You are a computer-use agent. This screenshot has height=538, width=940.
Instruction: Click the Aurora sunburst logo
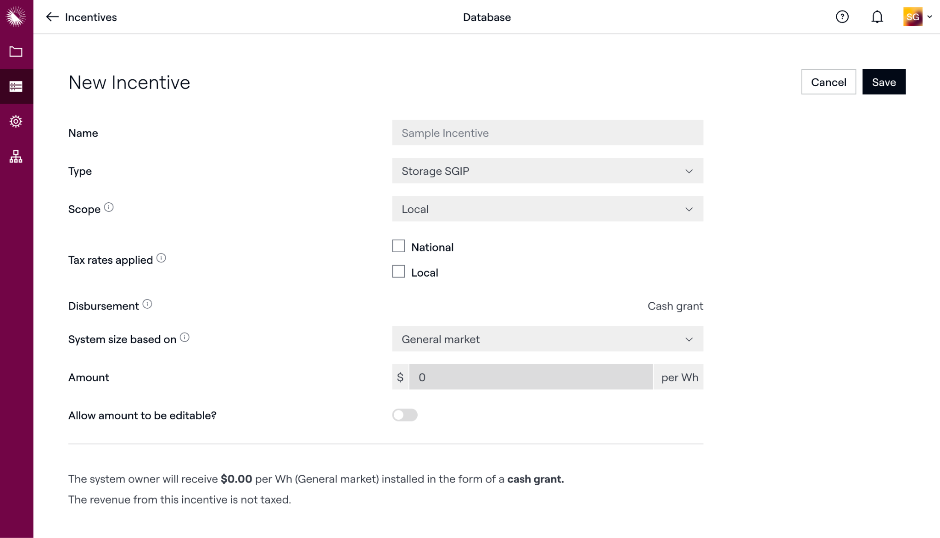(x=16, y=17)
